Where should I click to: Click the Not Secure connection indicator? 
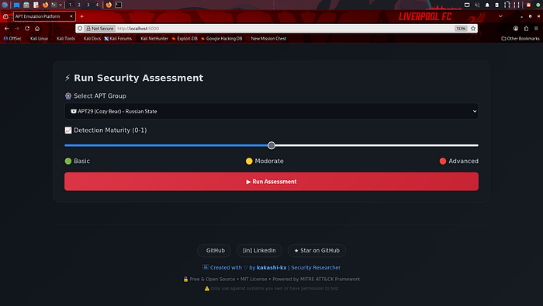[100, 29]
